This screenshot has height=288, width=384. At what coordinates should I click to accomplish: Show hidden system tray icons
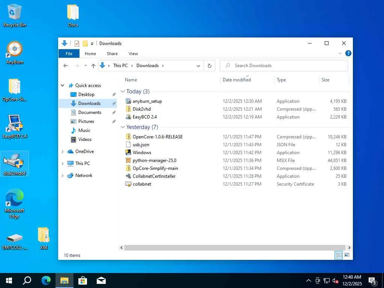coord(309,280)
